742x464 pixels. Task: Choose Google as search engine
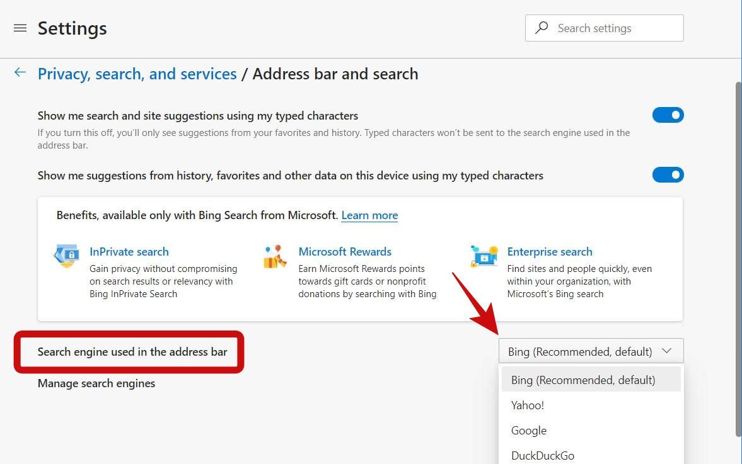pos(591,431)
